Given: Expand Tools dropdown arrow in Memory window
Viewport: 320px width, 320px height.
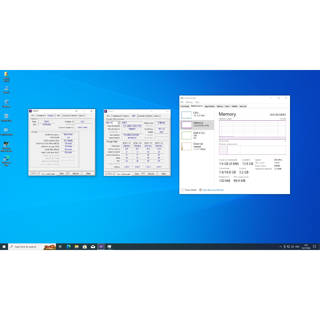Looking at the screenshot, I should [67, 173].
